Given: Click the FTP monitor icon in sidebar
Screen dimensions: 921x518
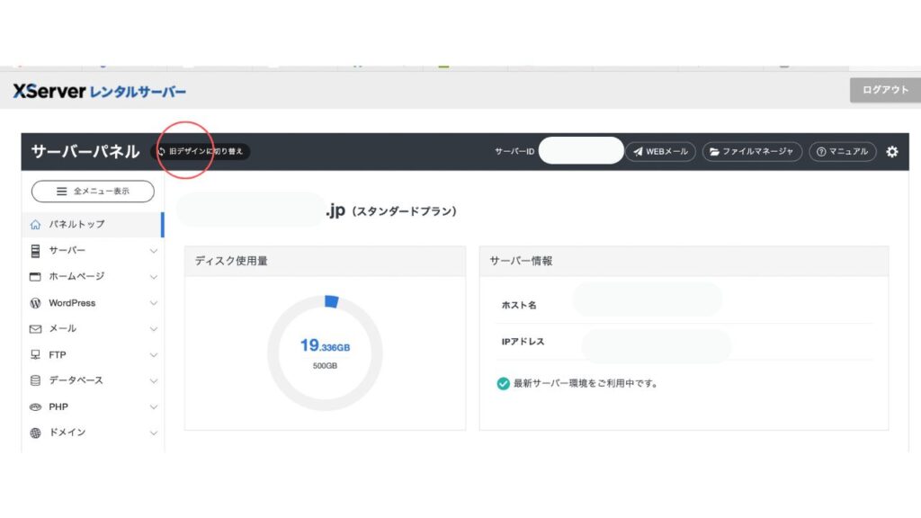Looking at the screenshot, I should 36,354.
